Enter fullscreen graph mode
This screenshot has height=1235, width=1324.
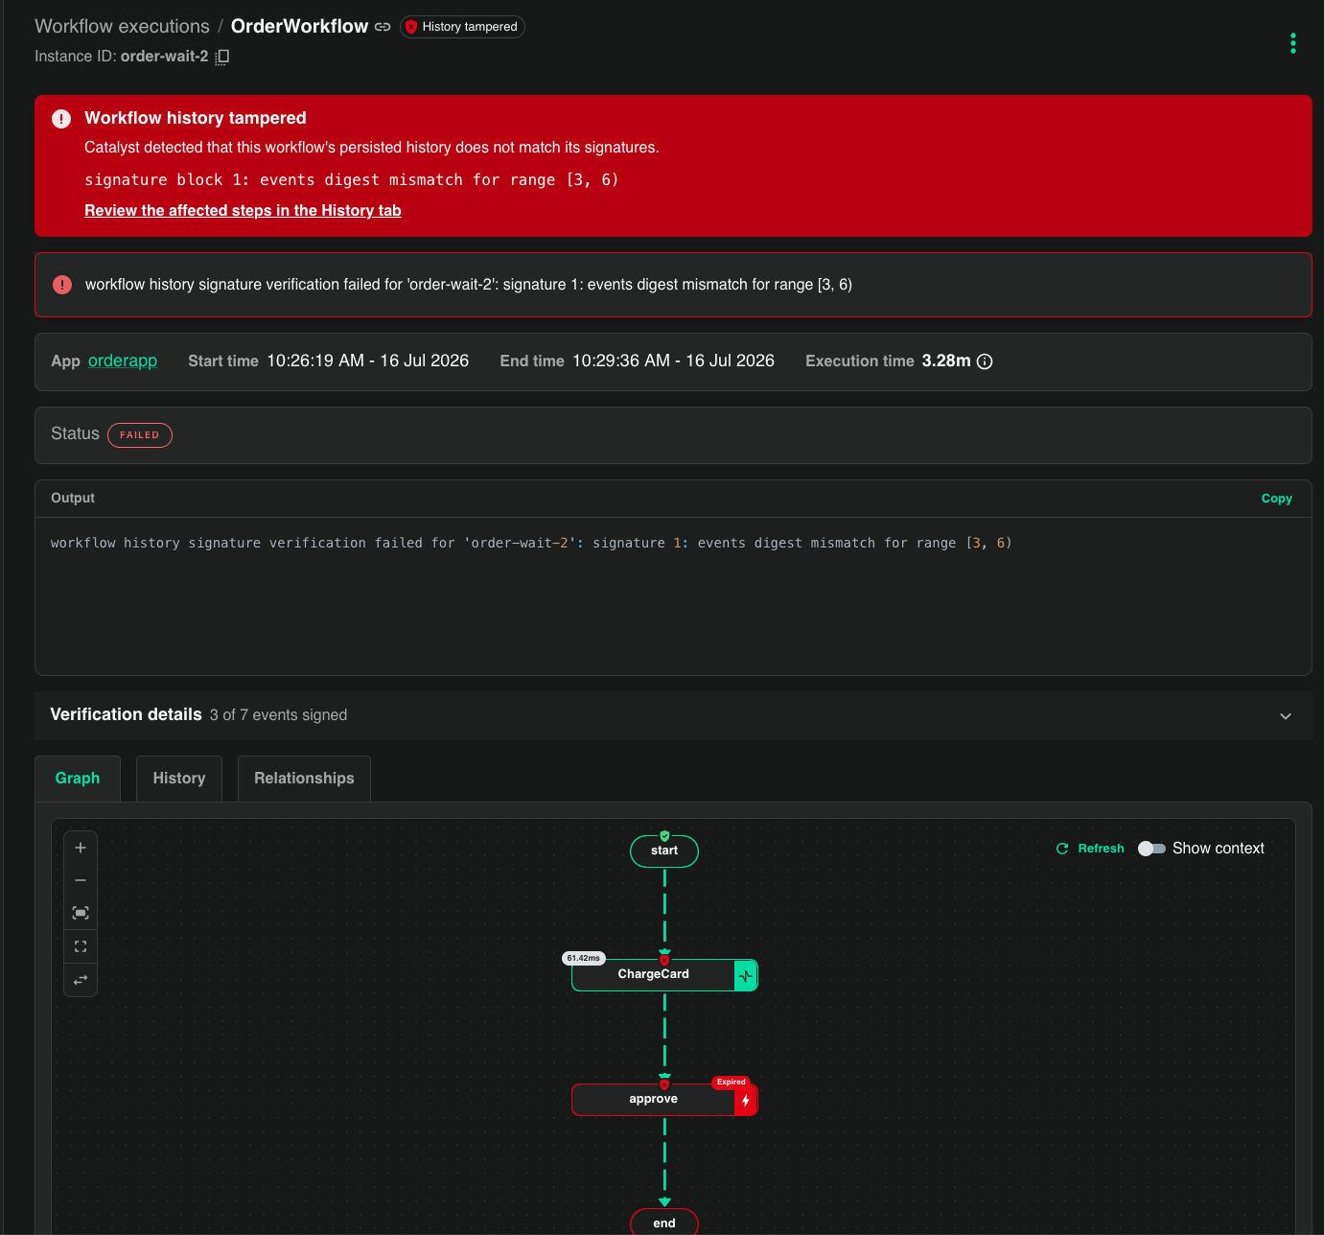(81, 946)
